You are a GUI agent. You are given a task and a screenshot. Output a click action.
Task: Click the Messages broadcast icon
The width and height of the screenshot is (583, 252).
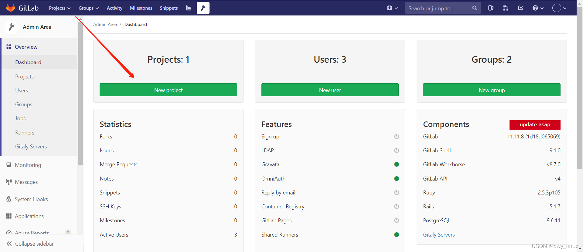pyautogui.click(x=9, y=182)
